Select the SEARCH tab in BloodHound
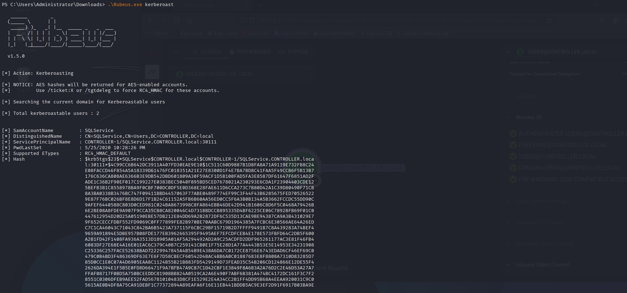The image size is (627, 293). point(207,52)
